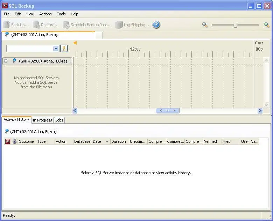The height and width of the screenshot is (221, 273).
Task: Click the Uncom... column header
Action: (x=138, y=141)
